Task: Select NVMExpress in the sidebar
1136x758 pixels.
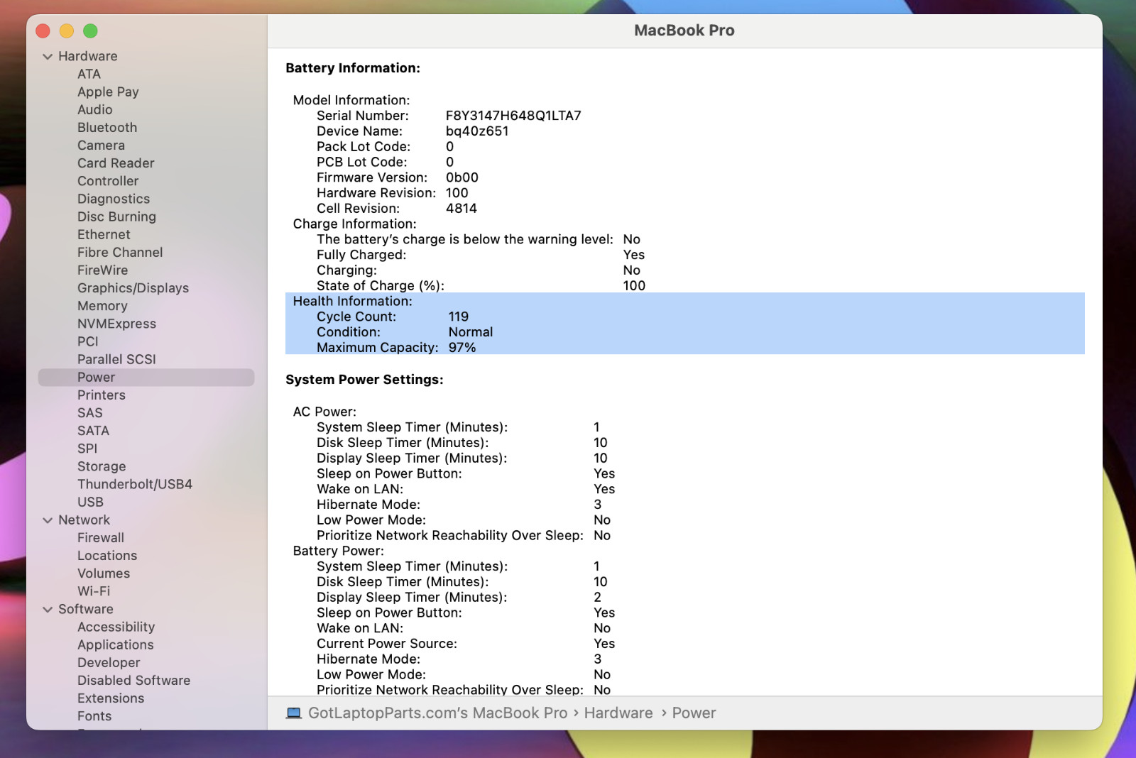Action: click(116, 324)
